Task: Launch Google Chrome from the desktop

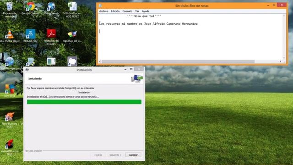Action: [x=31, y=8]
